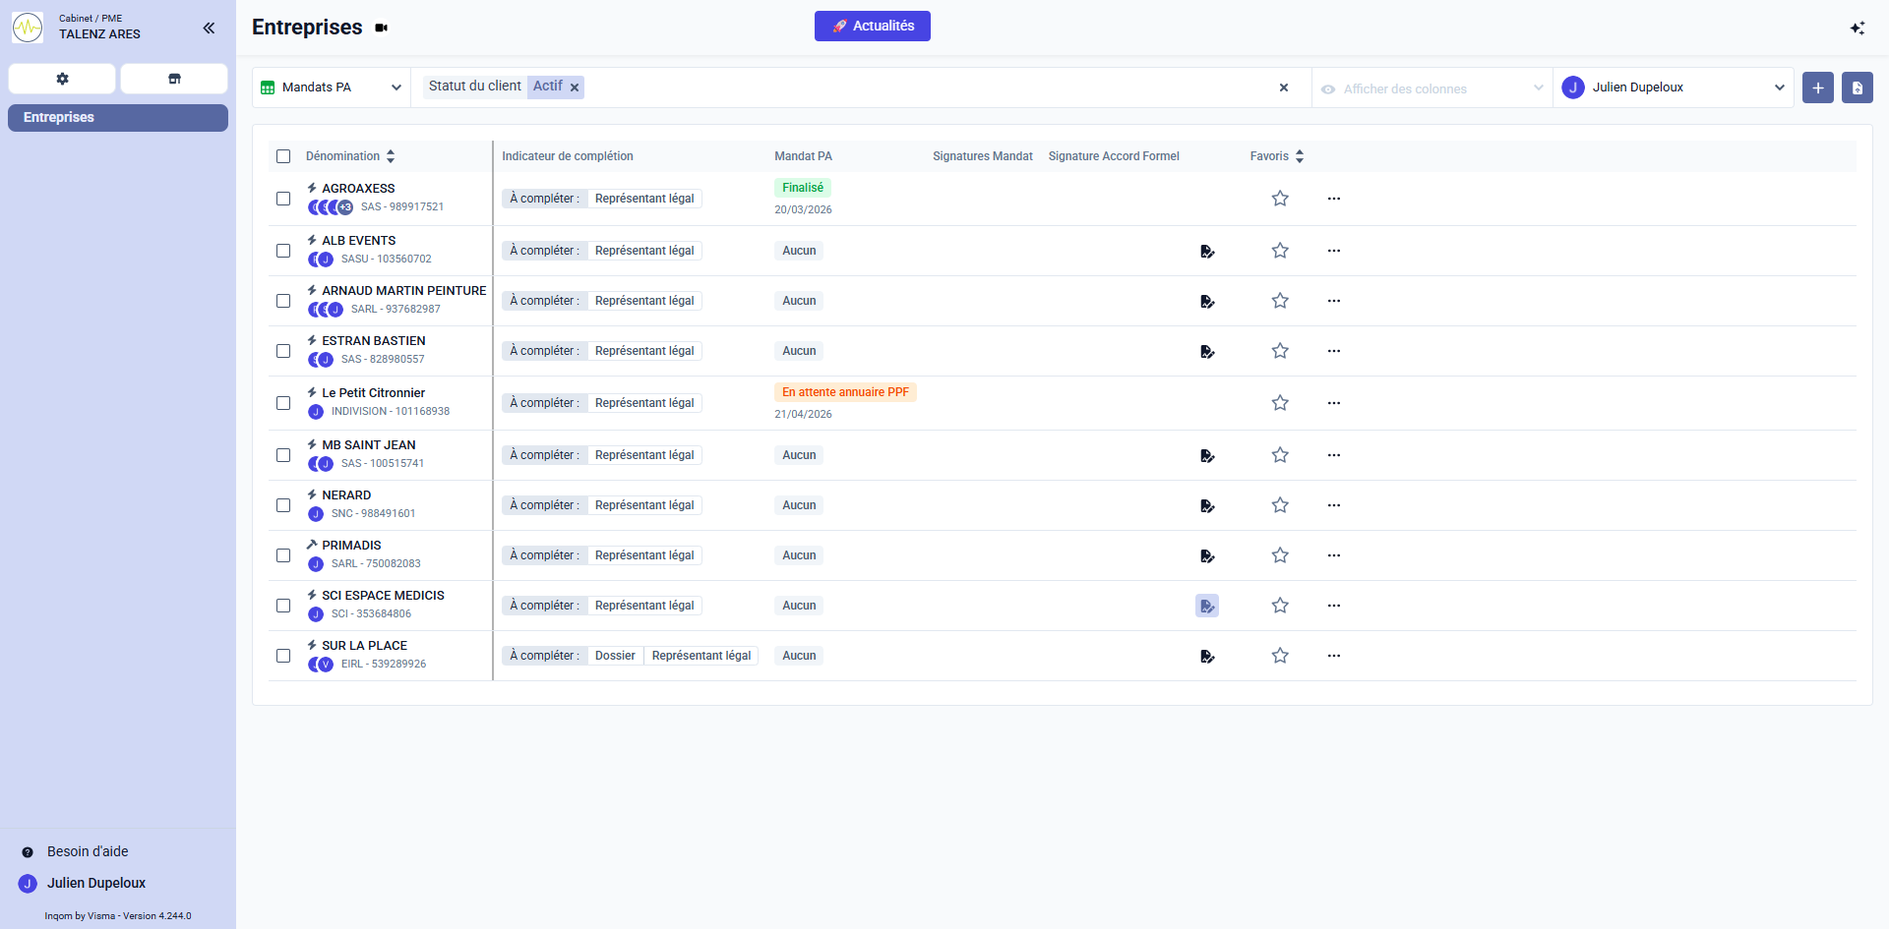The width and height of the screenshot is (1889, 929).
Task: Expand the Afficher des colonnes dropdown
Action: [1431, 88]
